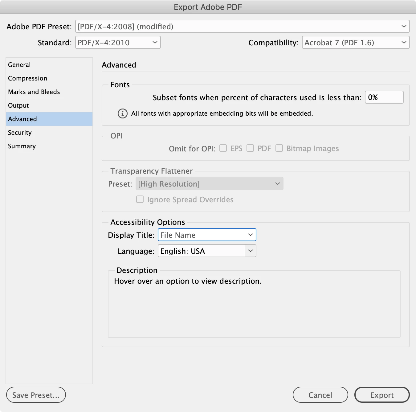Click the 'Transparency Flattener' group heading
416x412 pixels.
click(x=152, y=171)
